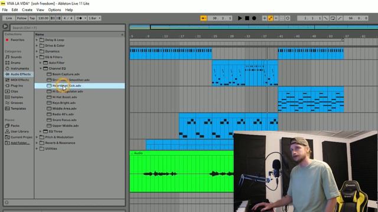The height and width of the screenshot is (212, 378).
Task: Select the Instruments category
Action: point(19,68)
